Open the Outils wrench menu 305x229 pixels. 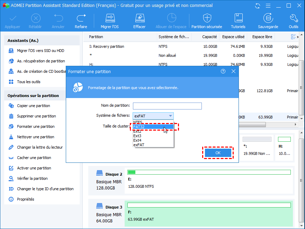pos(294,21)
